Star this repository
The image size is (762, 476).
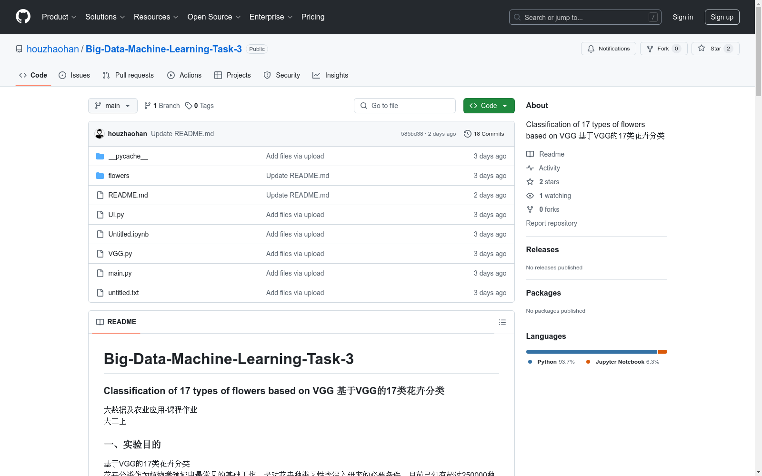pyautogui.click(x=715, y=49)
